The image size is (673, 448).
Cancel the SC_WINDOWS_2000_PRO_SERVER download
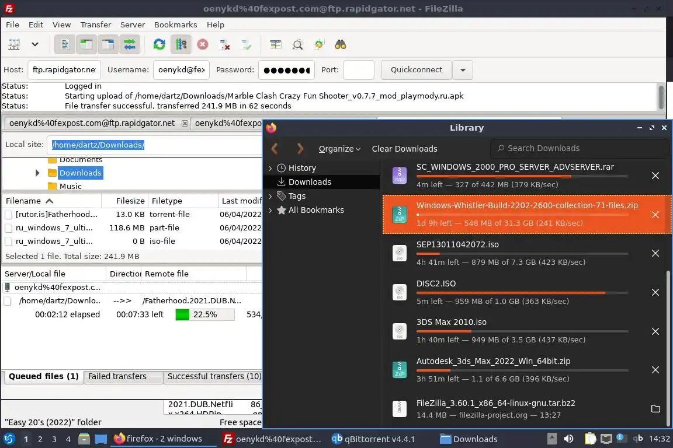pyautogui.click(x=655, y=176)
